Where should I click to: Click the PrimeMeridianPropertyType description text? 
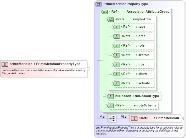click(x=139, y=131)
